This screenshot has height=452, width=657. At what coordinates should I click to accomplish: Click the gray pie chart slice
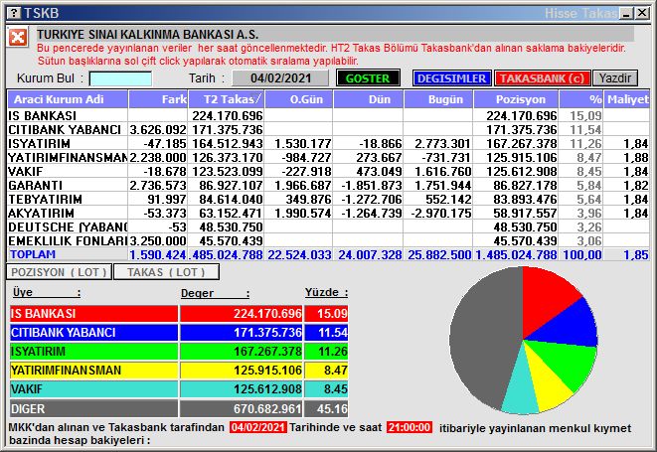(x=482, y=335)
